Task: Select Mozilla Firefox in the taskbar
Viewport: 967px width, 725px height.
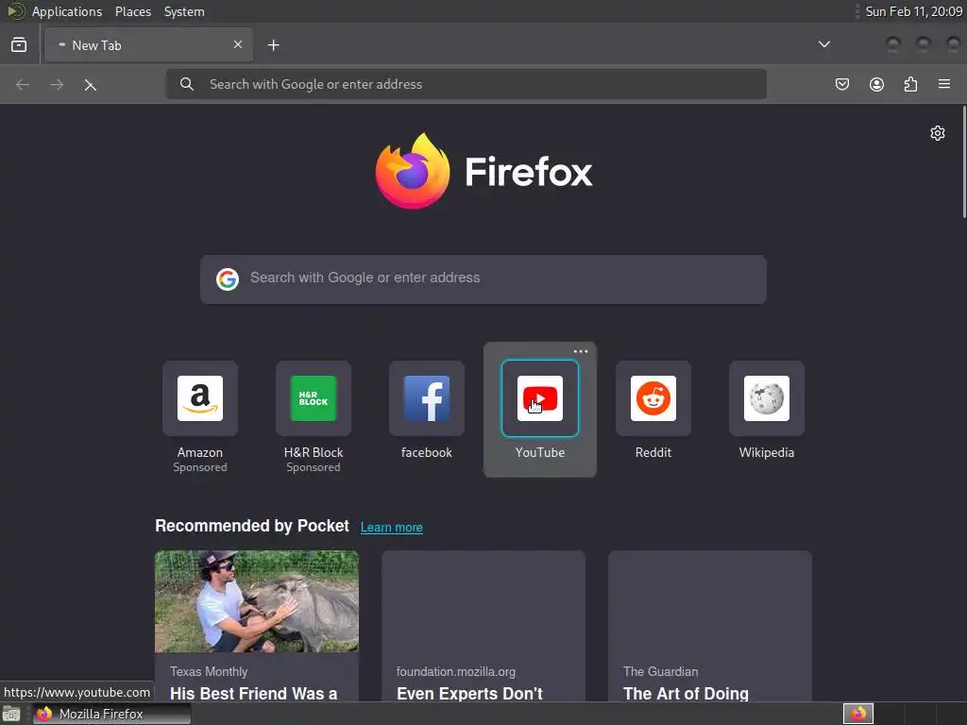Action: (x=111, y=714)
